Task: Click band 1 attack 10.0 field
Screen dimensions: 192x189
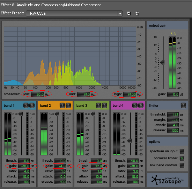Action: click(24, 176)
